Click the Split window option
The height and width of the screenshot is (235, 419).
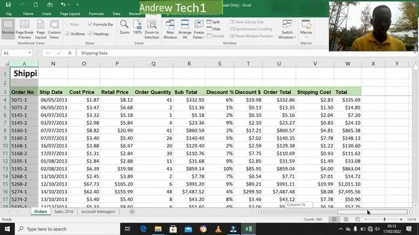(213, 22)
